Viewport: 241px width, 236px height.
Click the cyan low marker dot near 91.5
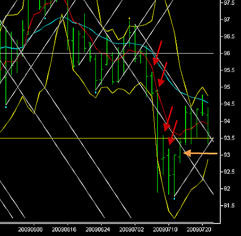174,199
